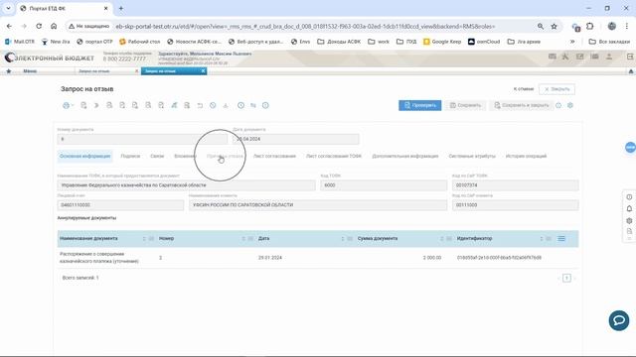Click browser home button

[x=54, y=26]
